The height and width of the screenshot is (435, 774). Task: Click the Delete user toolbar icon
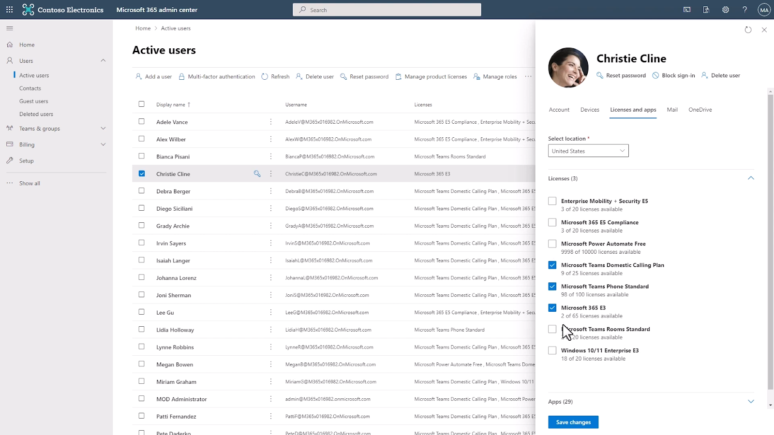point(299,76)
